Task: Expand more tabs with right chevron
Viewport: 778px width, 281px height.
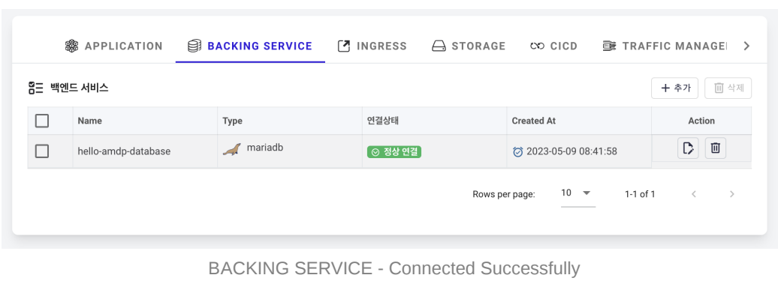Action: tap(746, 46)
